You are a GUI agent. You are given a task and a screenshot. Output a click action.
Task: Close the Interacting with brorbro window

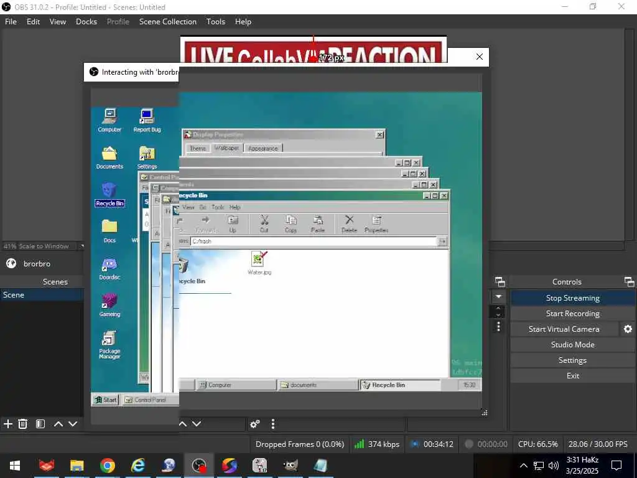pyautogui.click(x=480, y=57)
